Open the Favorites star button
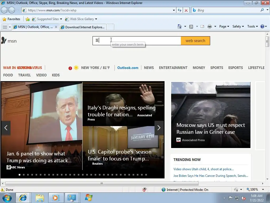This screenshot has width=270, height=203. (11, 19)
